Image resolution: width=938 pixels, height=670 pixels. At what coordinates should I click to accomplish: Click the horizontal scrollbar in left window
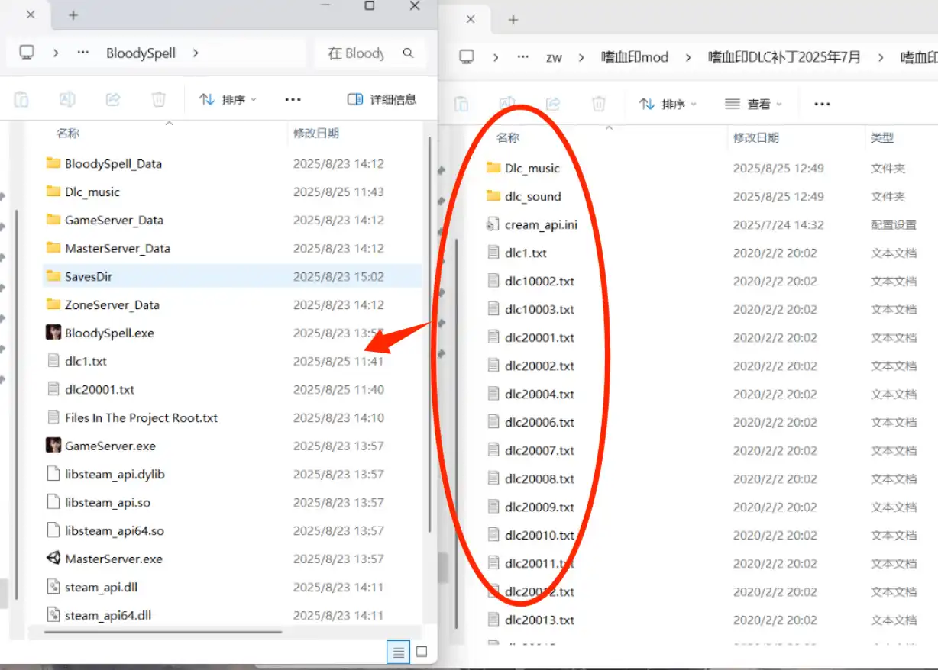pos(163,632)
